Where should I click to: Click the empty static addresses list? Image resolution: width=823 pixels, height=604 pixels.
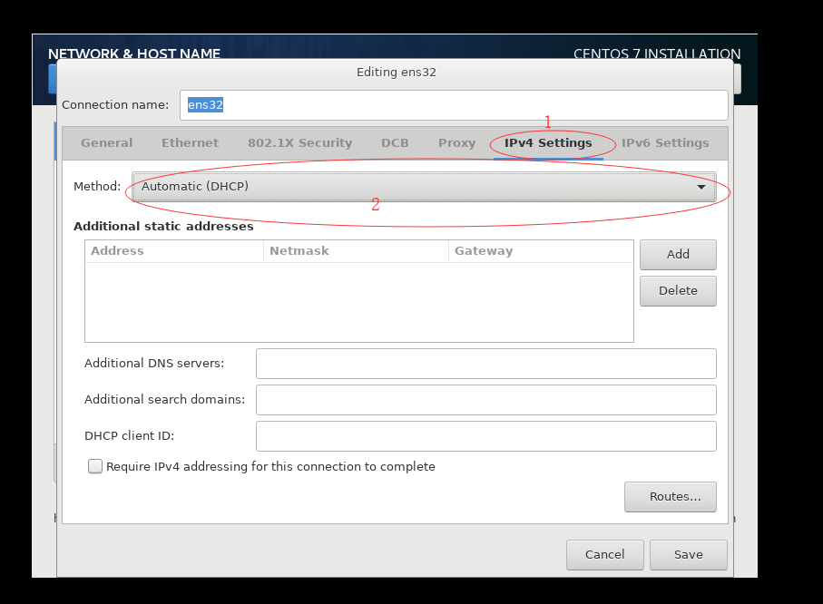click(359, 302)
